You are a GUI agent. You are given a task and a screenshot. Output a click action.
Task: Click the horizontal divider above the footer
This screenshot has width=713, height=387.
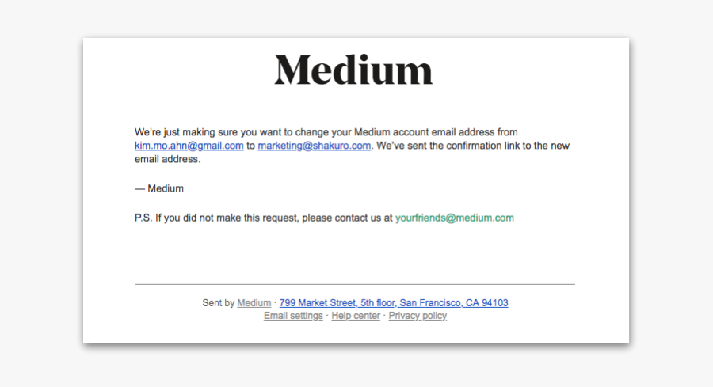click(x=355, y=284)
